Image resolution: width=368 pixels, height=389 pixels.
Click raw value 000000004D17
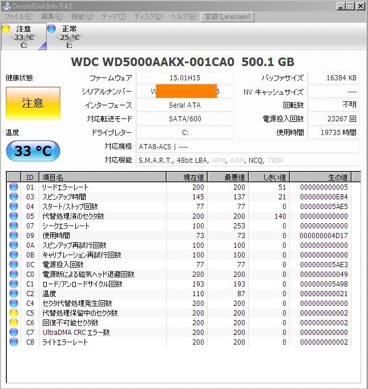pos(323,235)
